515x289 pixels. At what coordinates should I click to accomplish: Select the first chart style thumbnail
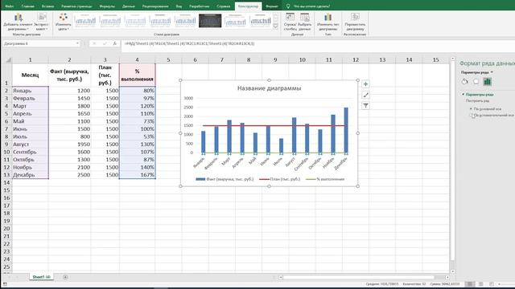coord(85,21)
